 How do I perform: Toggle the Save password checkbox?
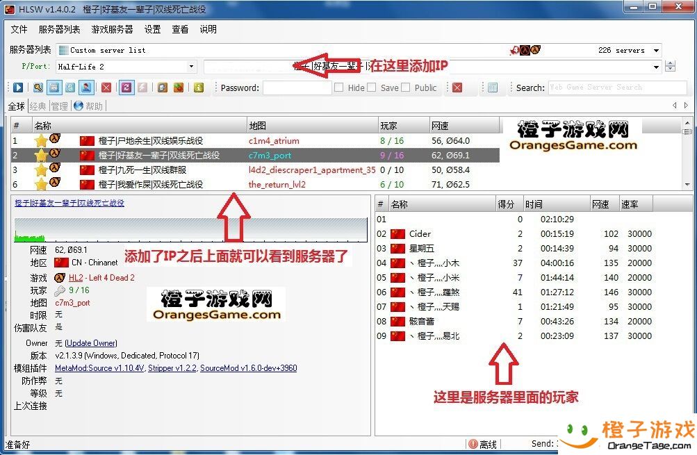pyautogui.click(x=372, y=88)
